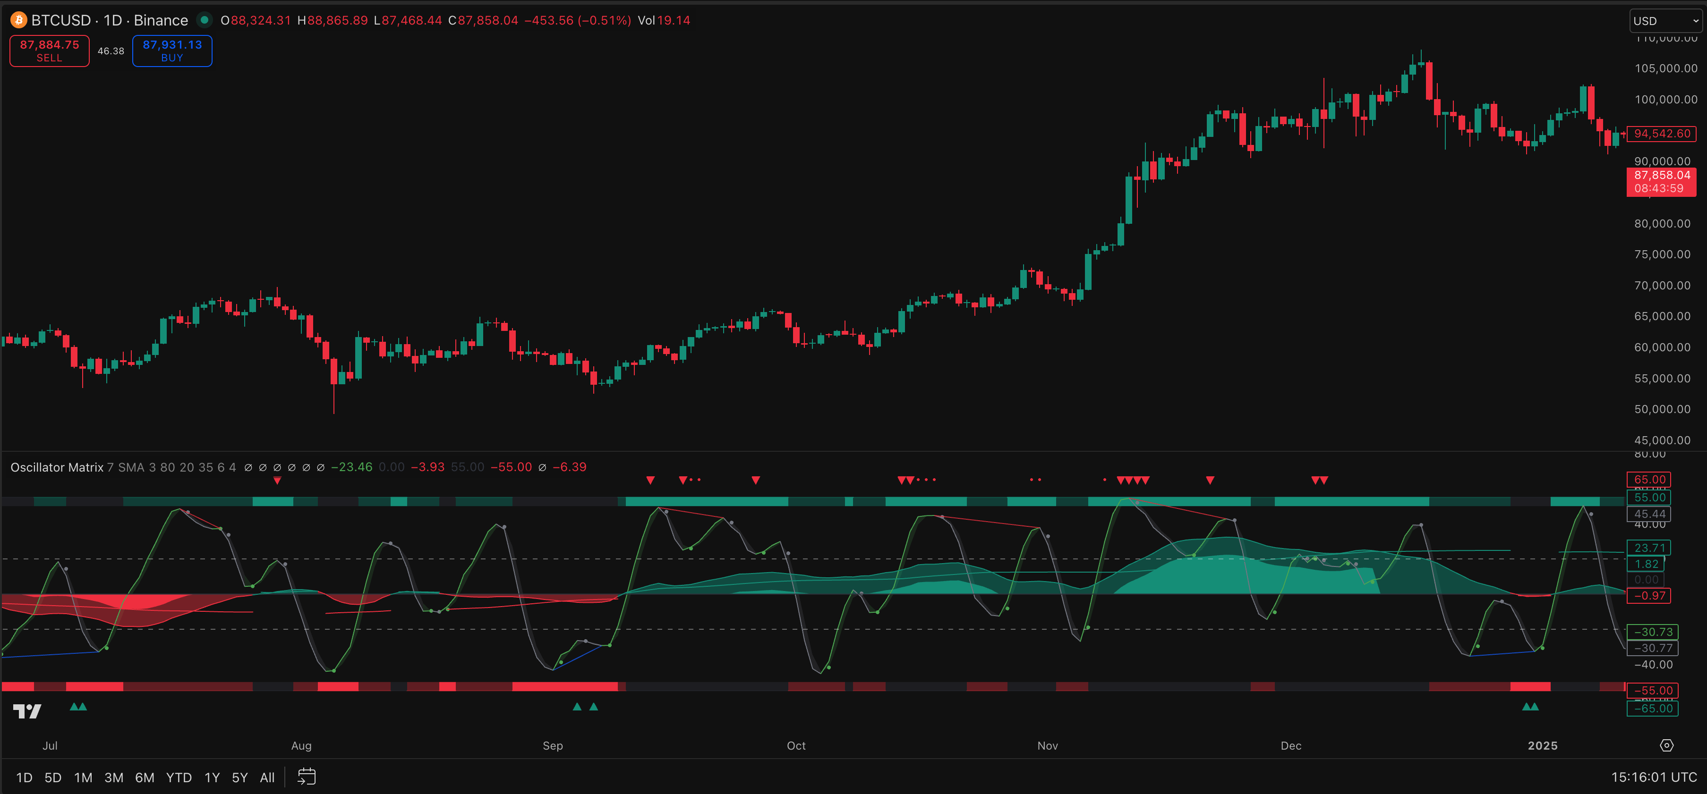Screen dimensions: 1707x794
Task: Toggle visibility of the Oscillator Matrix indicator title
Action: point(56,467)
